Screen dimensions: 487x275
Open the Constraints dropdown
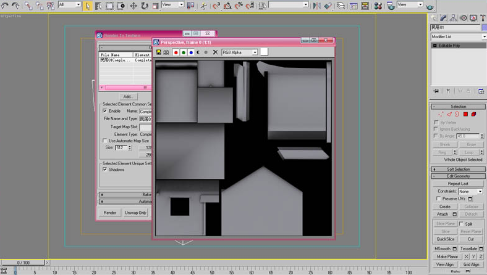472,192
